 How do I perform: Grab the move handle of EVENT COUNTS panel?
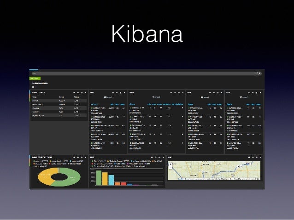click(82, 93)
